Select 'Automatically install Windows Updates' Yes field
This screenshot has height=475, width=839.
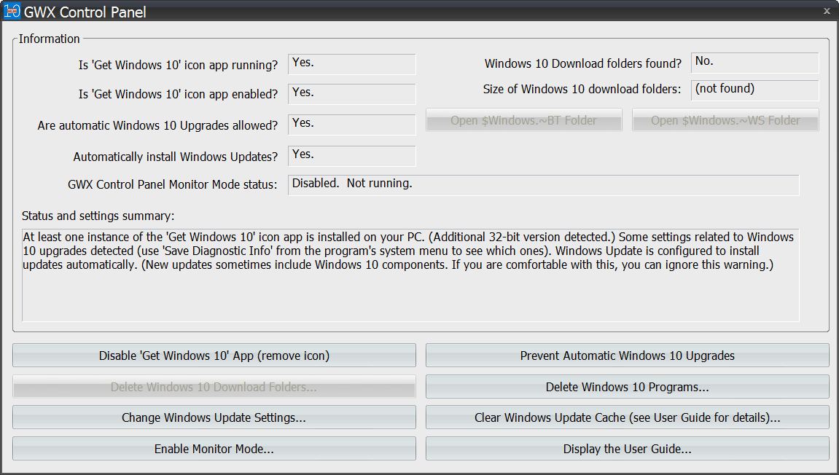coord(351,156)
